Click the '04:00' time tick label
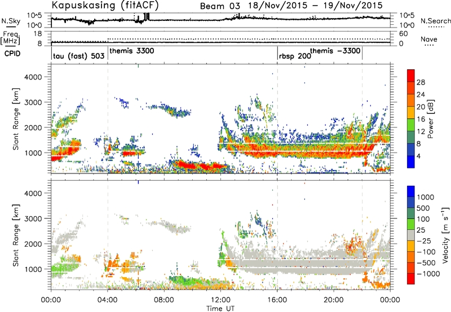The width and height of the screenshot is (451, 312). [108, 300]
